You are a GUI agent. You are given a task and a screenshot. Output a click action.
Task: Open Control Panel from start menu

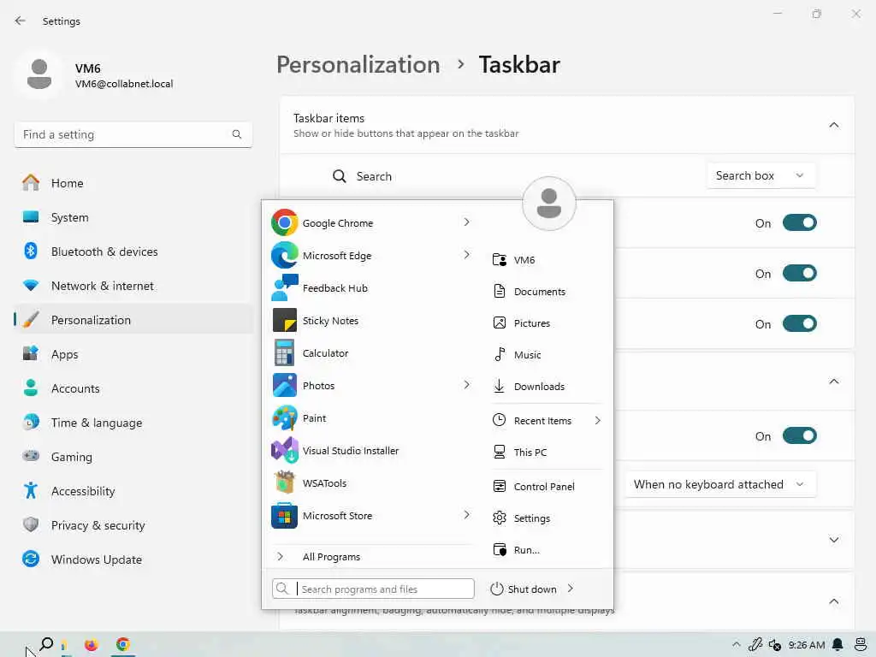[x=547, y=487]
